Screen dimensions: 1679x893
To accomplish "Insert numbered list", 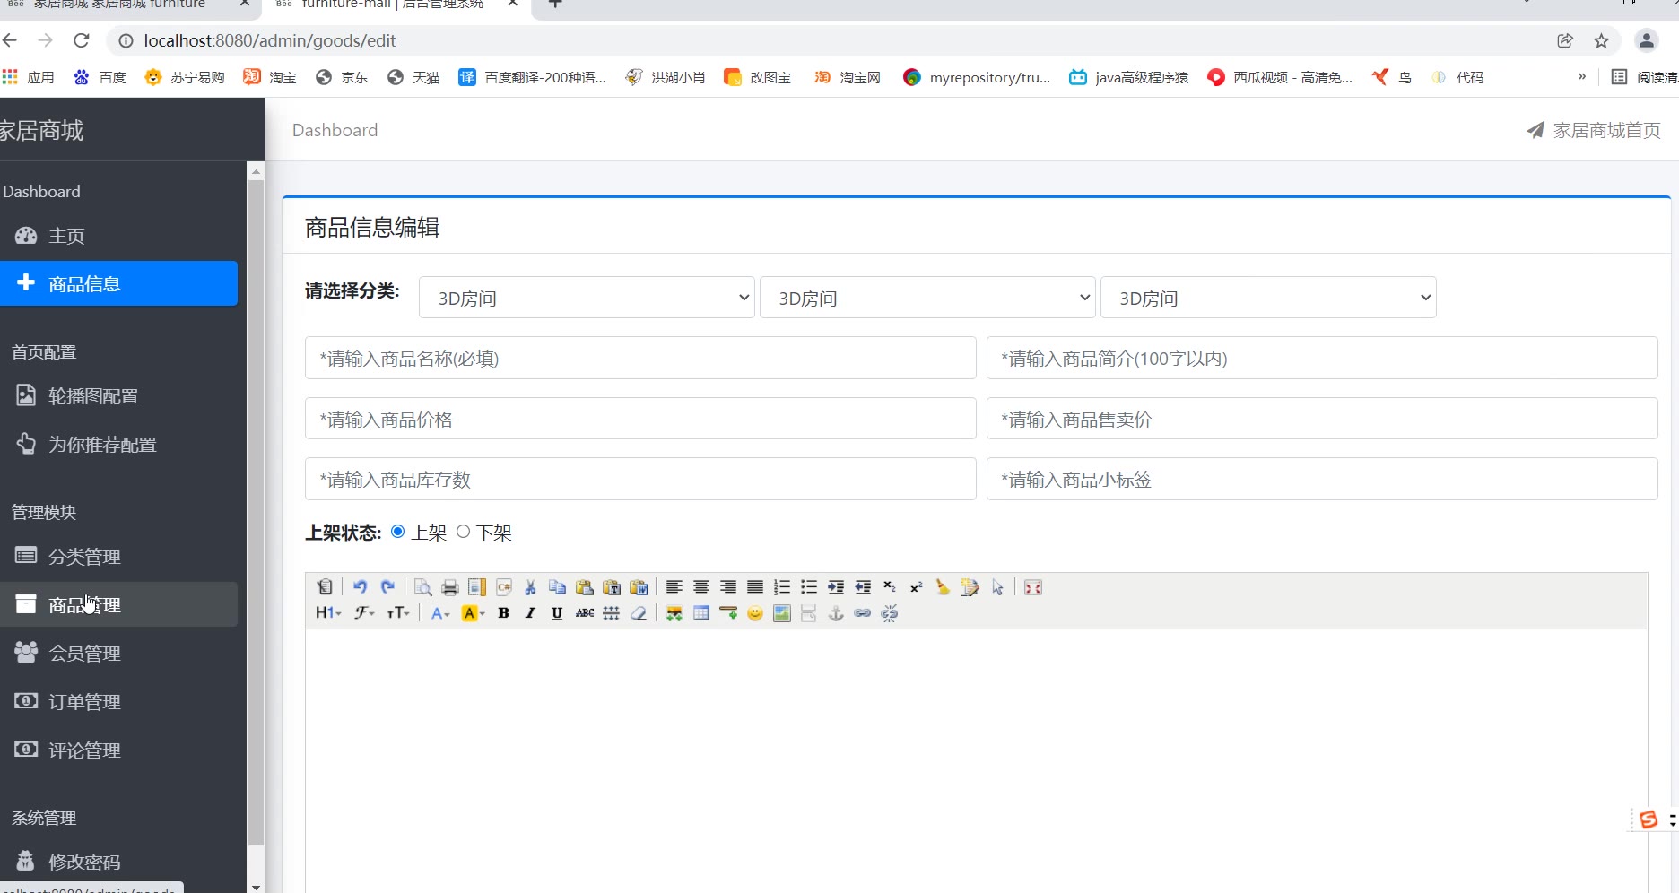I will tap(782, 587).
